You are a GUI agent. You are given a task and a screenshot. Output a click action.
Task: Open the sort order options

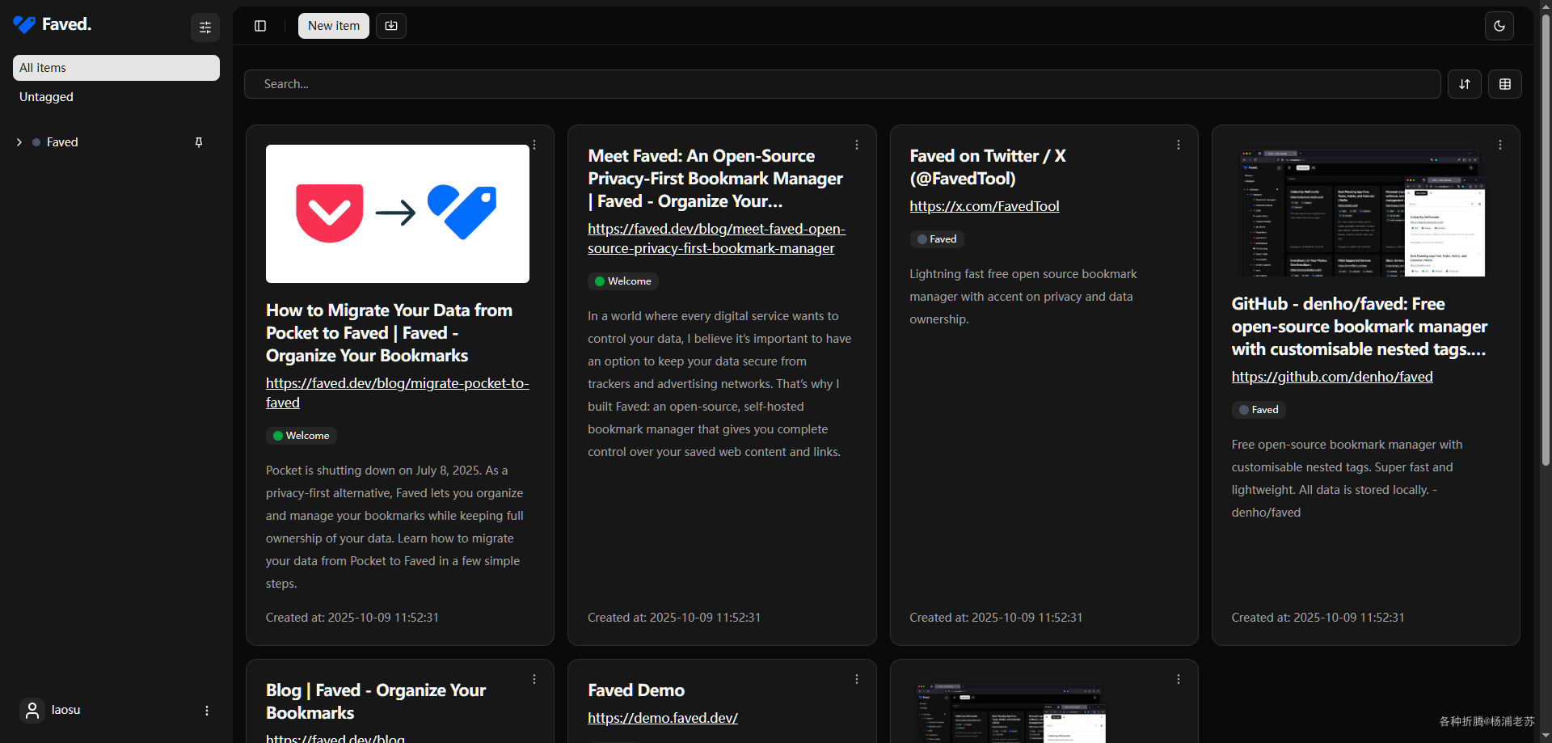pyautogui.click(x=1465, y=84)
